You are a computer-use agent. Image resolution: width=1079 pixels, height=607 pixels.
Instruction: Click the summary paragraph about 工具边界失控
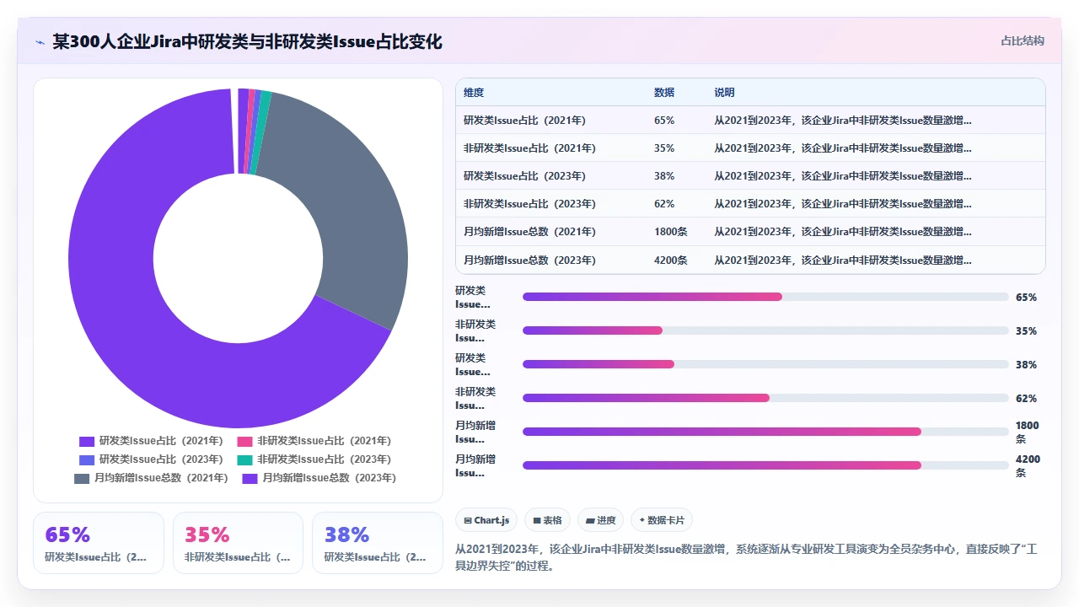pos(745,557)
